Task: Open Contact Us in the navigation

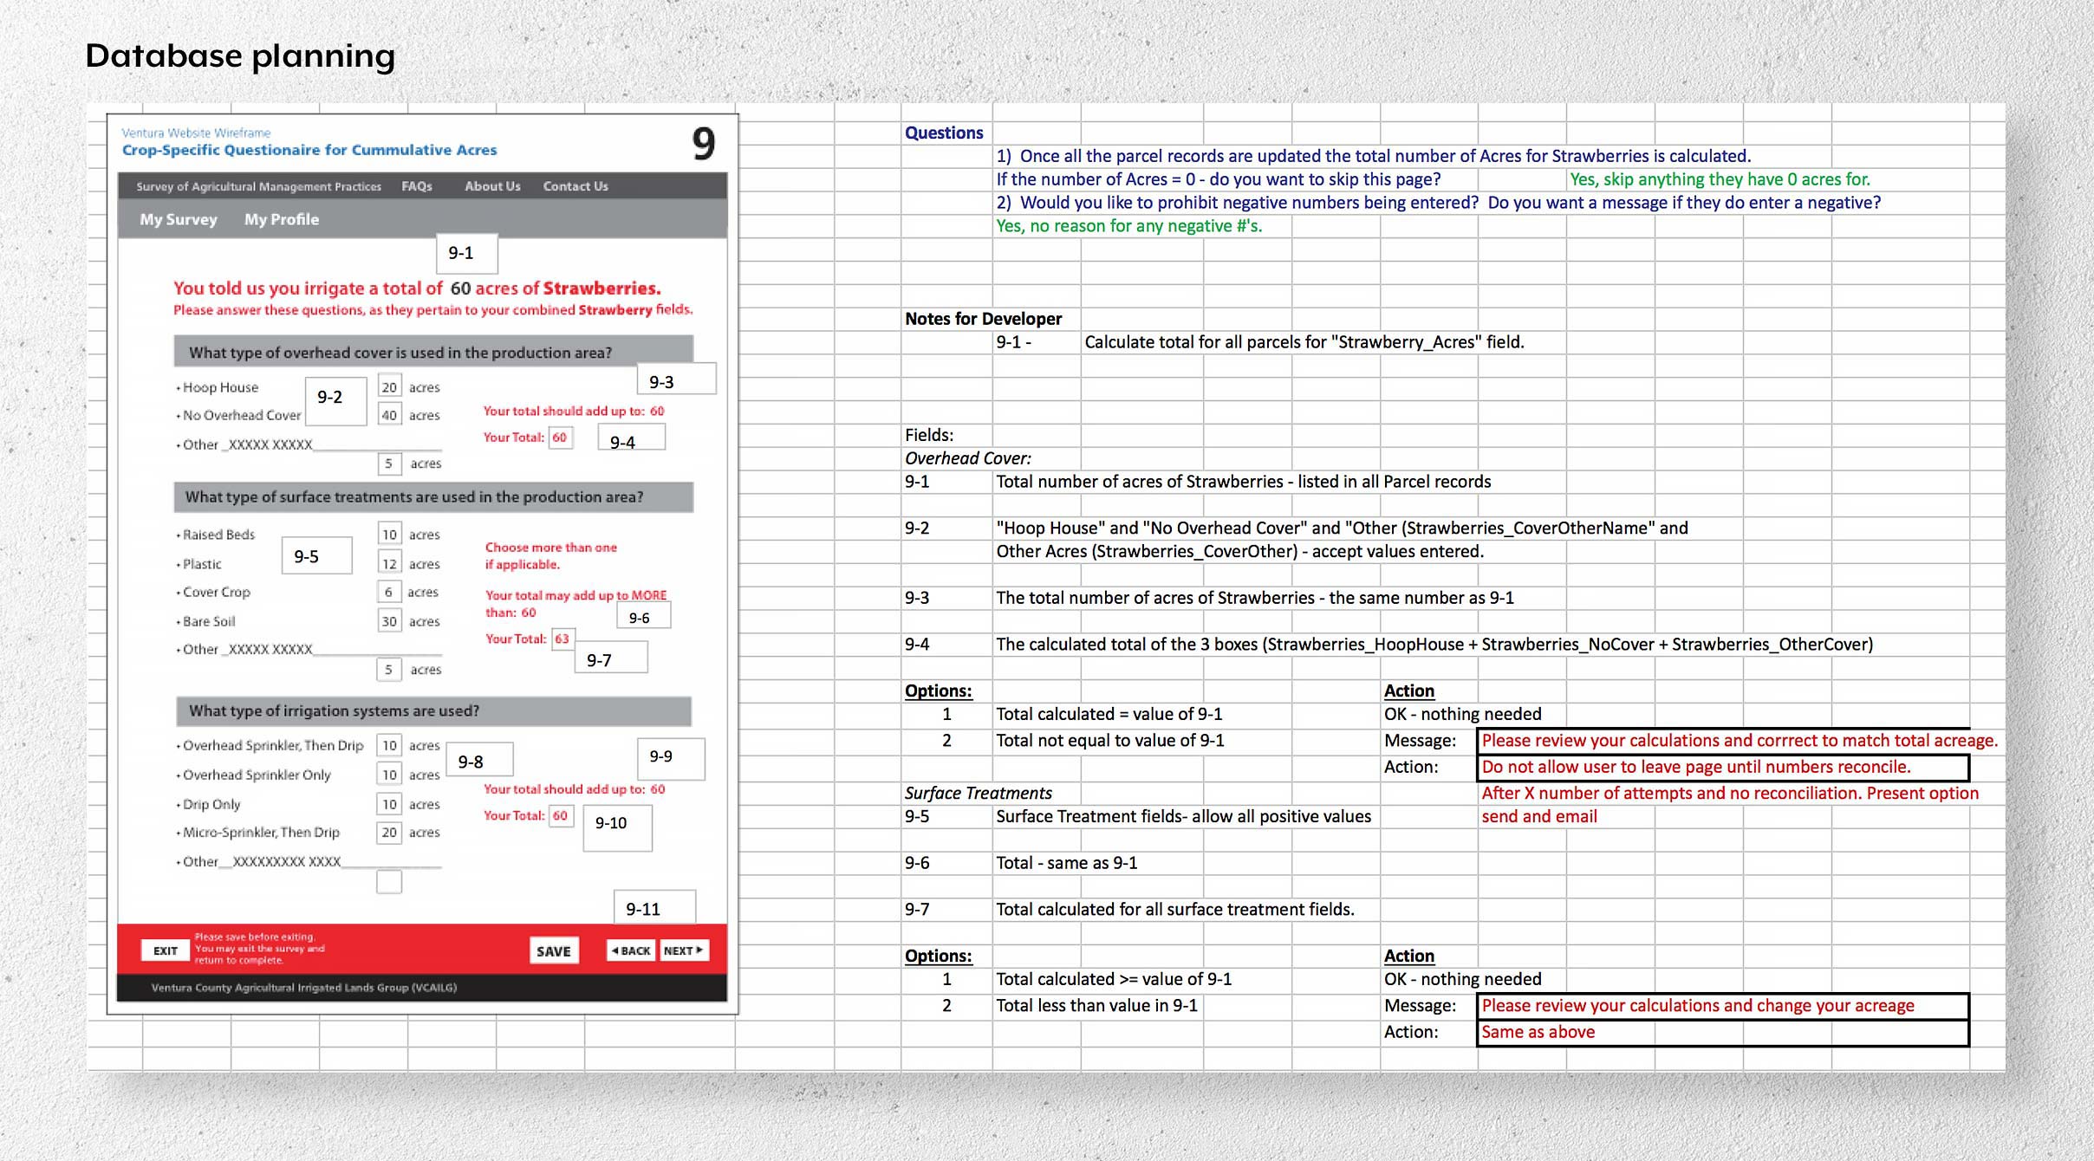Action: click(576, 186)
